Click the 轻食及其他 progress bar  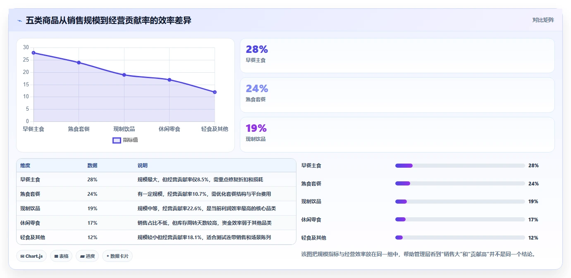click(x=460, y=238)
